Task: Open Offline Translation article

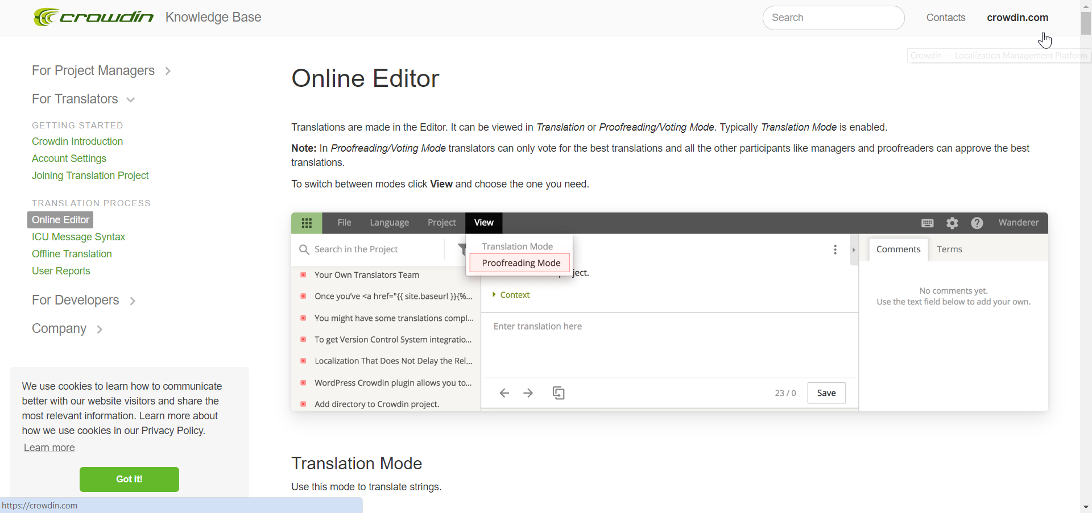Action: pos(72,254)
